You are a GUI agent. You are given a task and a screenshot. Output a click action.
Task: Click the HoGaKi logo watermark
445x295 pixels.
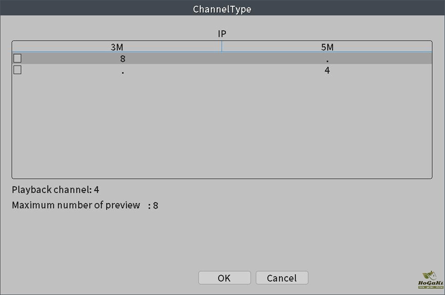[x=427, y=280]
